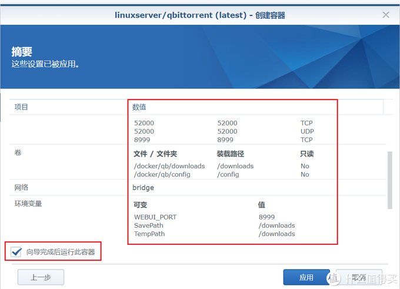
Task: Select the 环境变量 row label
Action: 28,204
